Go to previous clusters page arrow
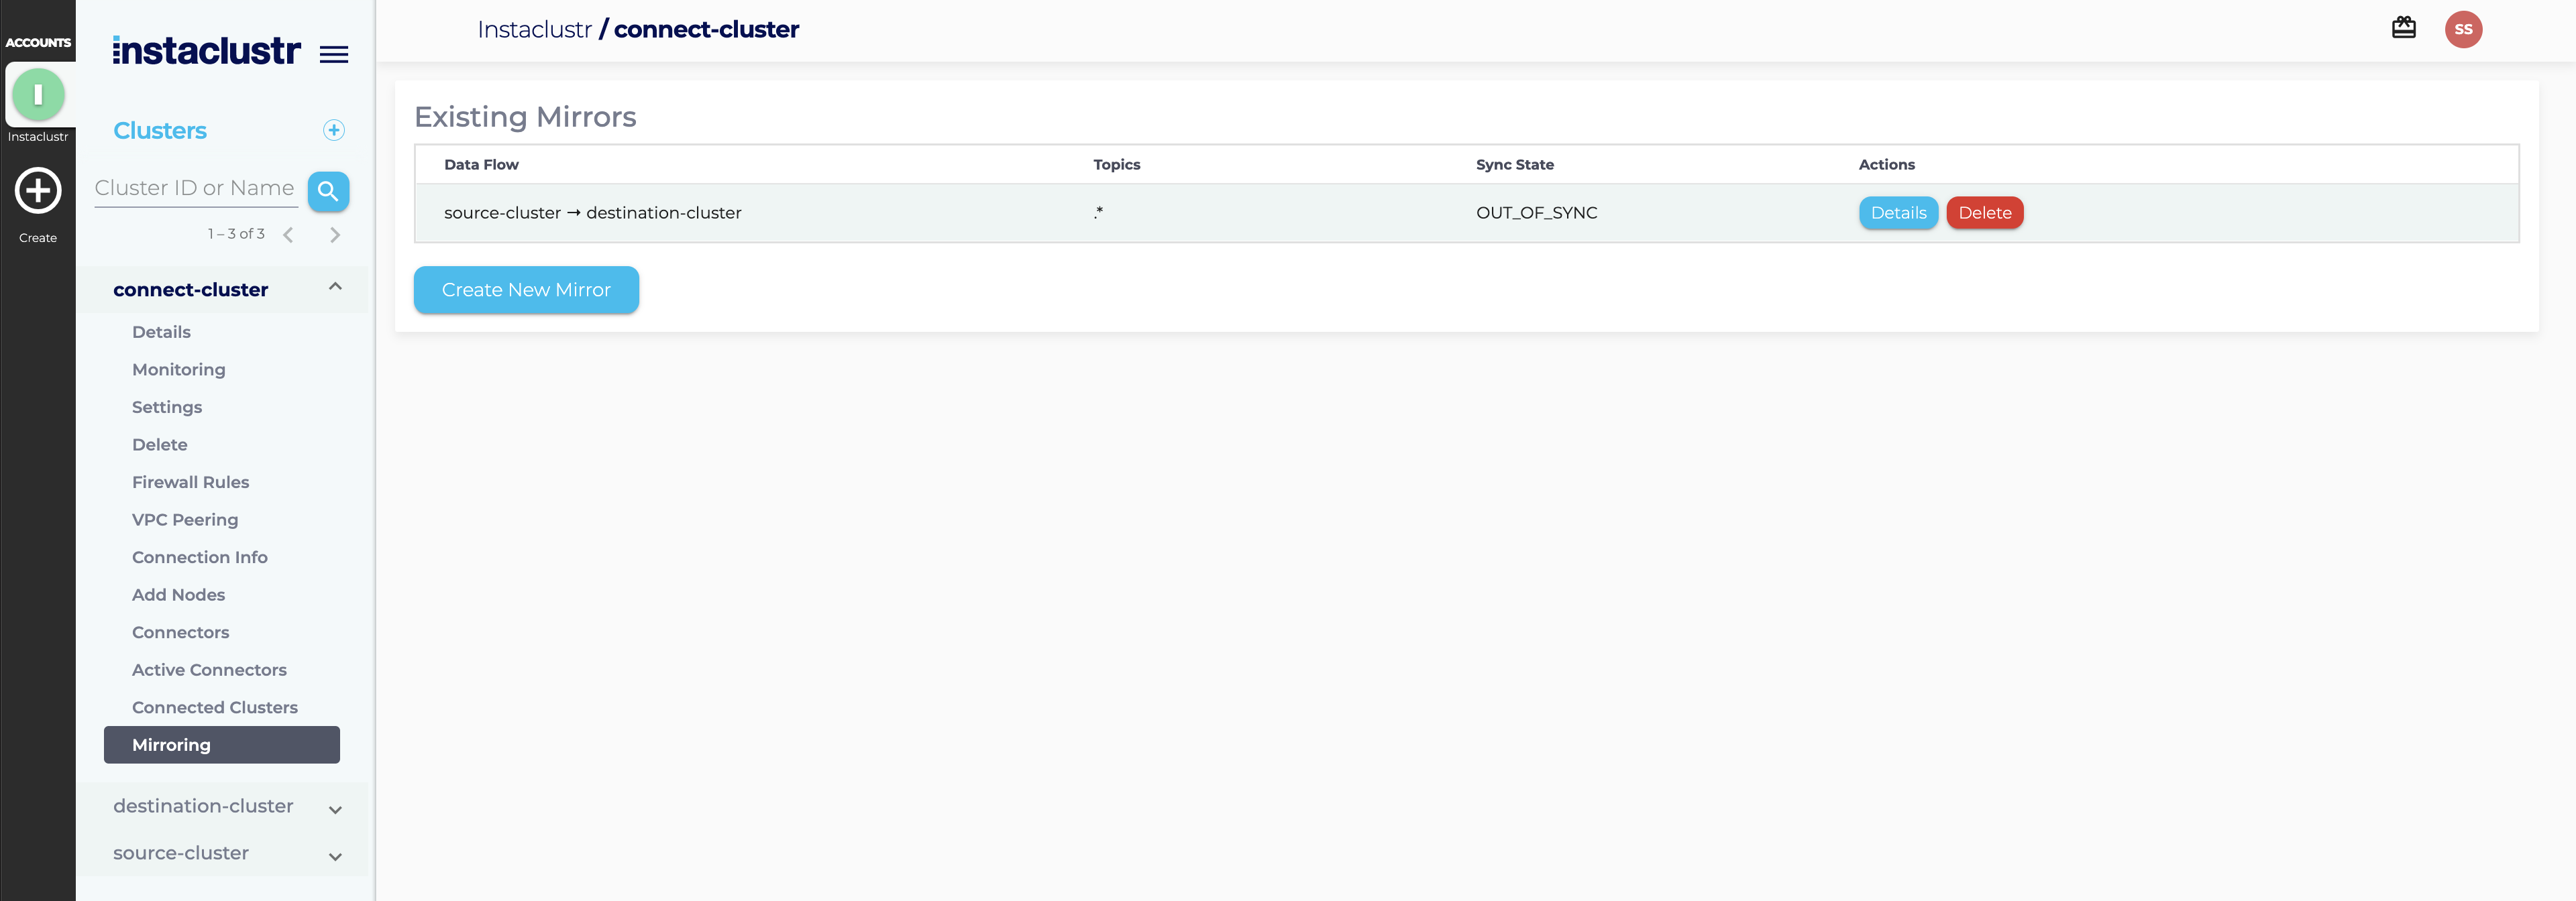 [288, 235]
